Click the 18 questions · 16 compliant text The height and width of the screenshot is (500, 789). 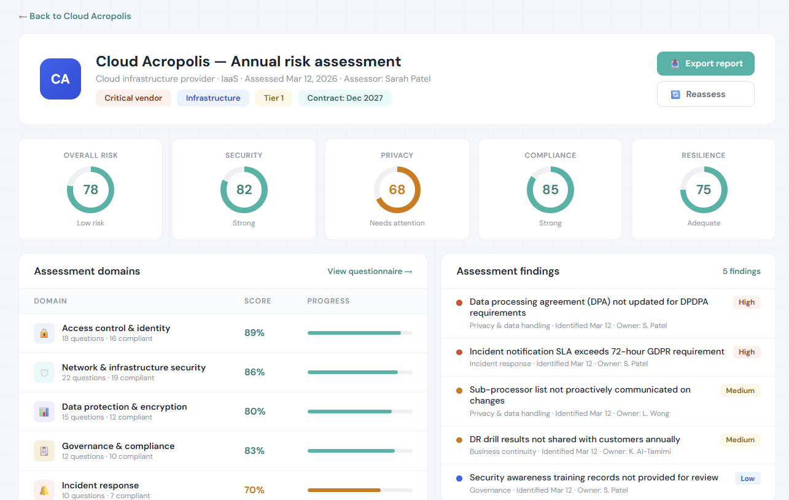pyautogui.click(x=107, y=338)
